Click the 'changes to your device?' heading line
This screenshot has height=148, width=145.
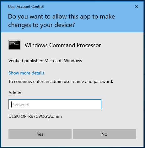[x=41, y=25]
